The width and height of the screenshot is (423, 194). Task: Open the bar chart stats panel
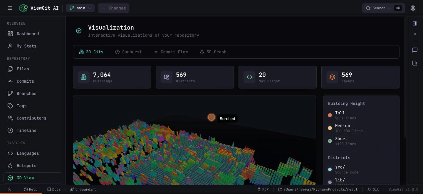point(415,63)
